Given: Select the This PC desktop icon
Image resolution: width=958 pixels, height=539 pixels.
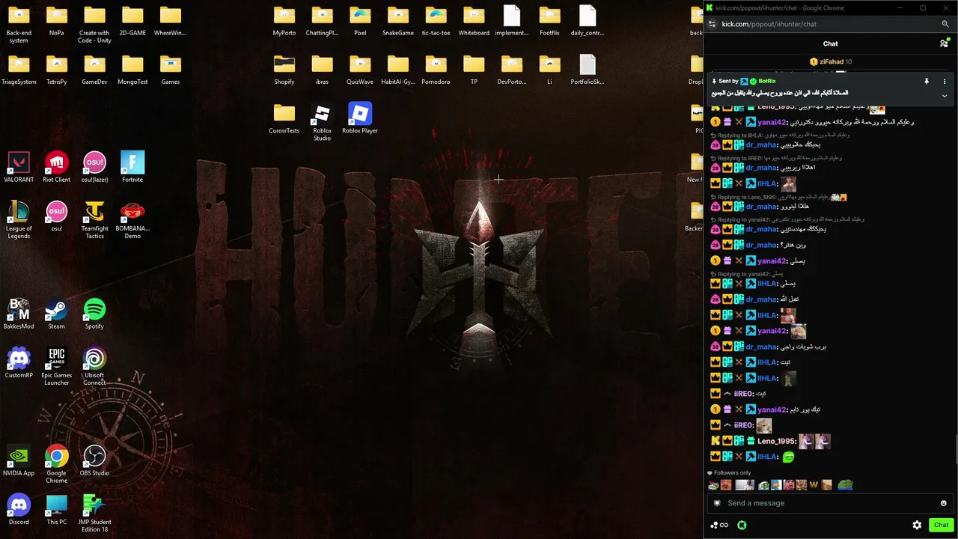Looking at the screenshot, I should coord(57,509).
